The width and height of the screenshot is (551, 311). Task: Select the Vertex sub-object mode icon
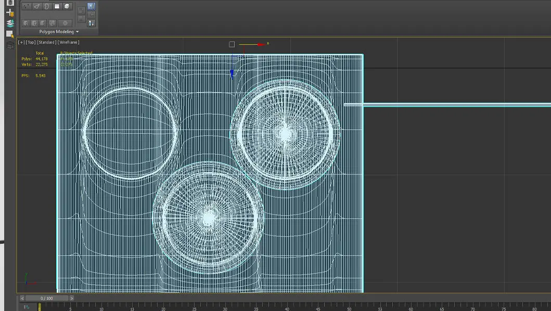pos(26,7)
